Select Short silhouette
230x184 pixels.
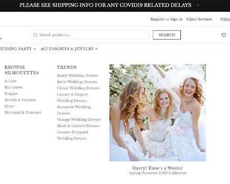tap(9, 106)
